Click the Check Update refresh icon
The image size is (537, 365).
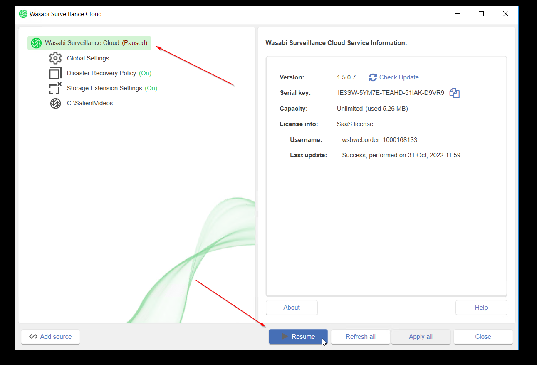[373, 77]
